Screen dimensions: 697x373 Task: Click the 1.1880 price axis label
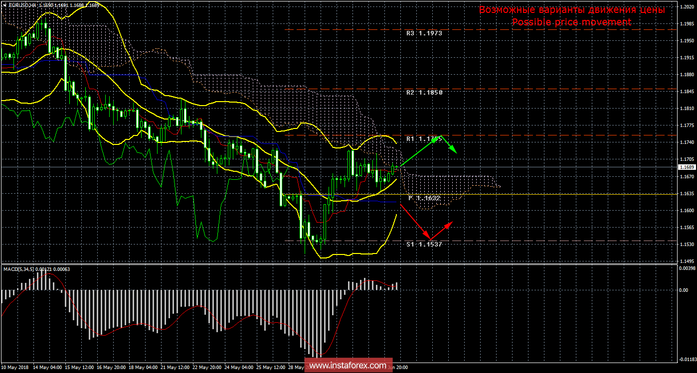[688, 75]
